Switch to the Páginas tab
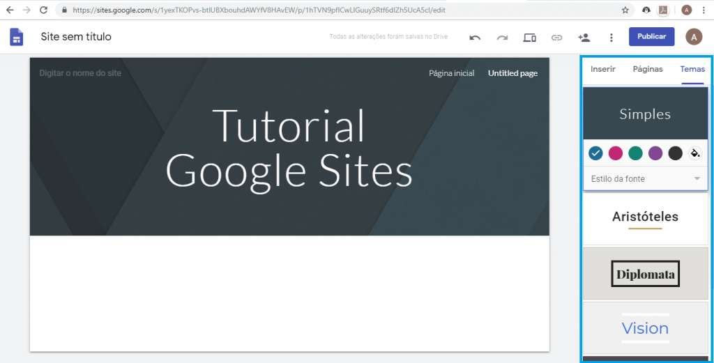Viewport: 714px width, 363px height. 648,69
